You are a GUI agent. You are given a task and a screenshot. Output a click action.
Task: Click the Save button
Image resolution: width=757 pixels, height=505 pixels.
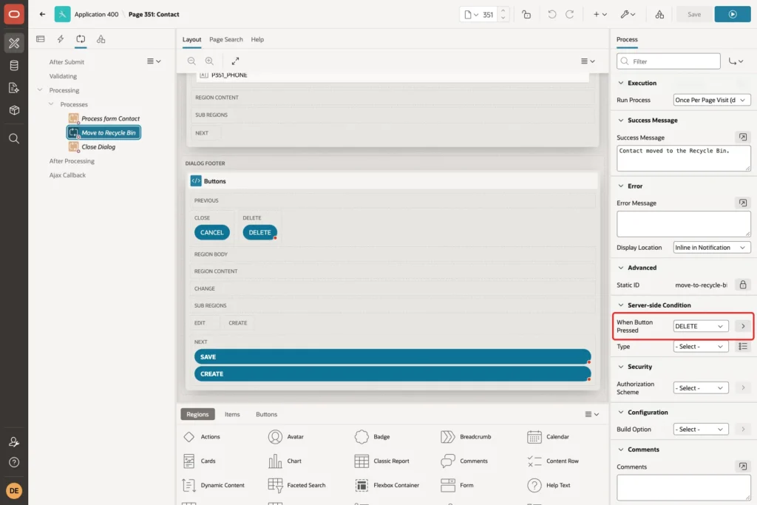coord(693,15)
